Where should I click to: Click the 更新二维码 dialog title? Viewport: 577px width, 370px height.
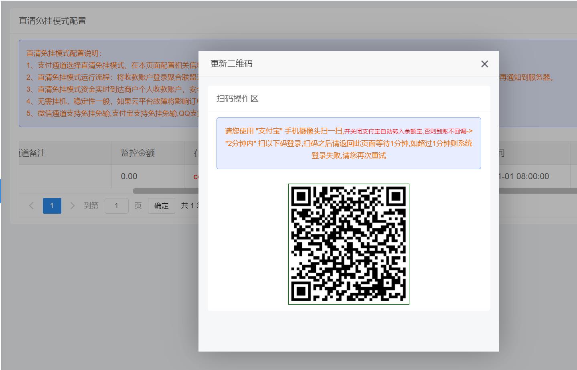[231, 64]
